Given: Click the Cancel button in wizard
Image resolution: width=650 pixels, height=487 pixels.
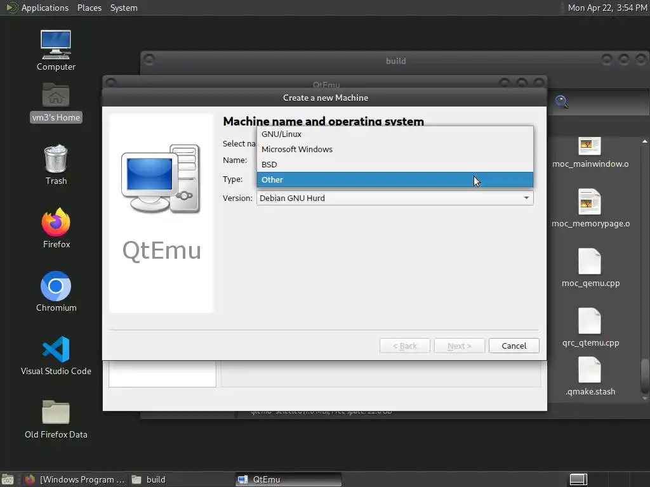Looking at the screenshot, I should click(x=514, y=346).
